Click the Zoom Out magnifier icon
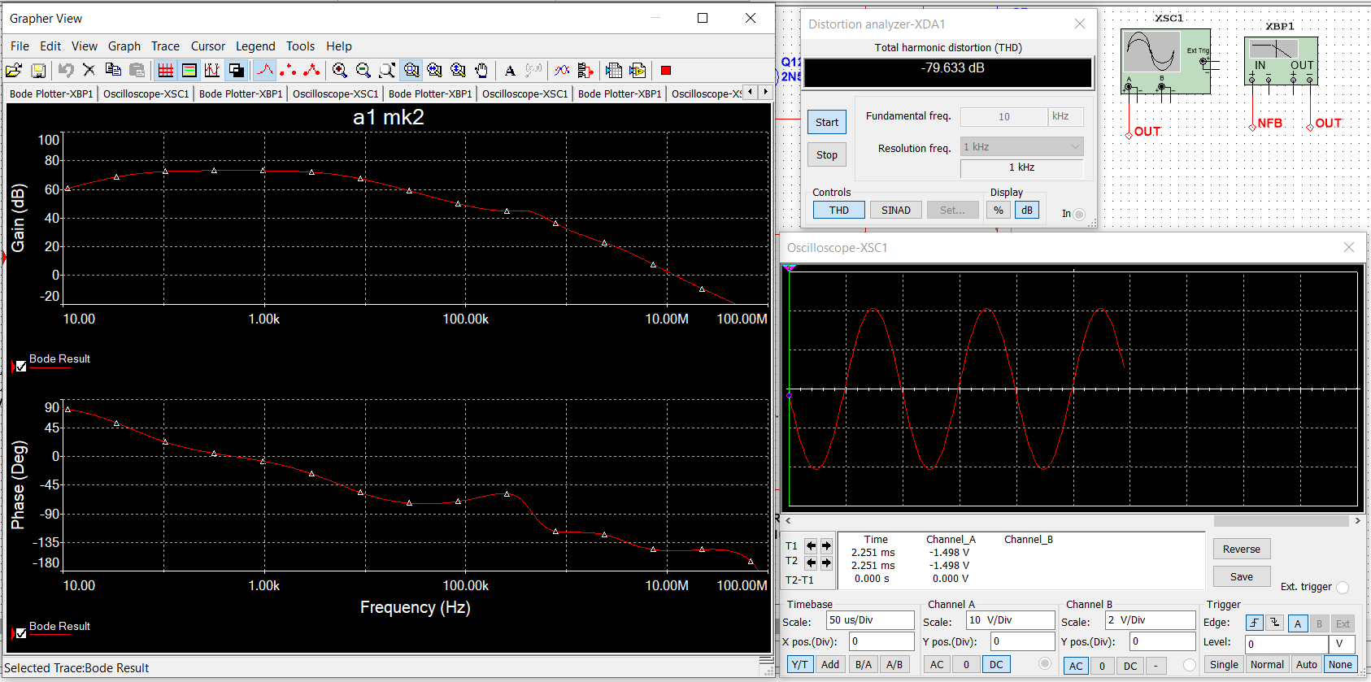Image resolution: width=1371 pixels, height=682 pixels. click(x=363, y=71)
